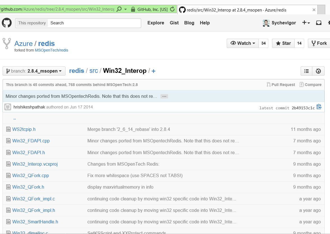Open Win32_SmartHandle.h file

click(x=35, y=222)
